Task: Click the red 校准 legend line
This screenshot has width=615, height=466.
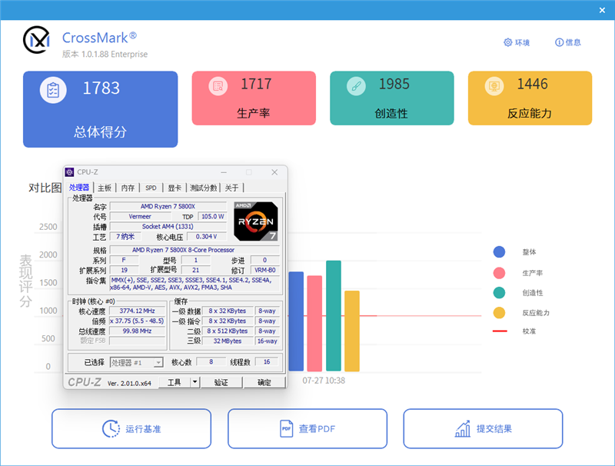Action: (x=500, y=331)
